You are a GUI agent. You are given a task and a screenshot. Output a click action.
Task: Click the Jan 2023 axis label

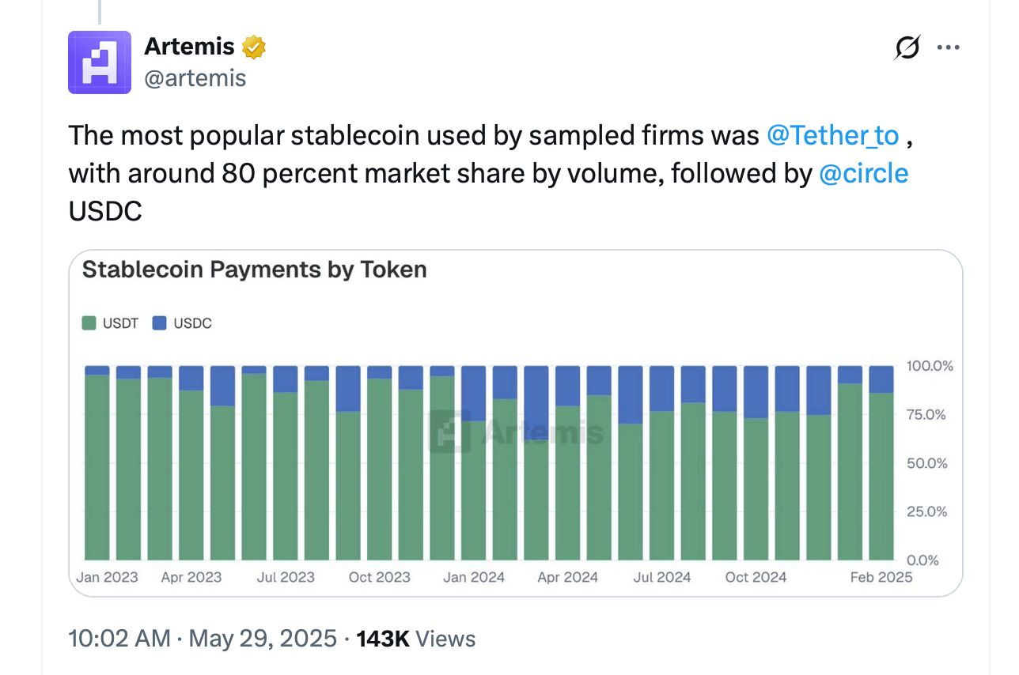coord(106,577)
